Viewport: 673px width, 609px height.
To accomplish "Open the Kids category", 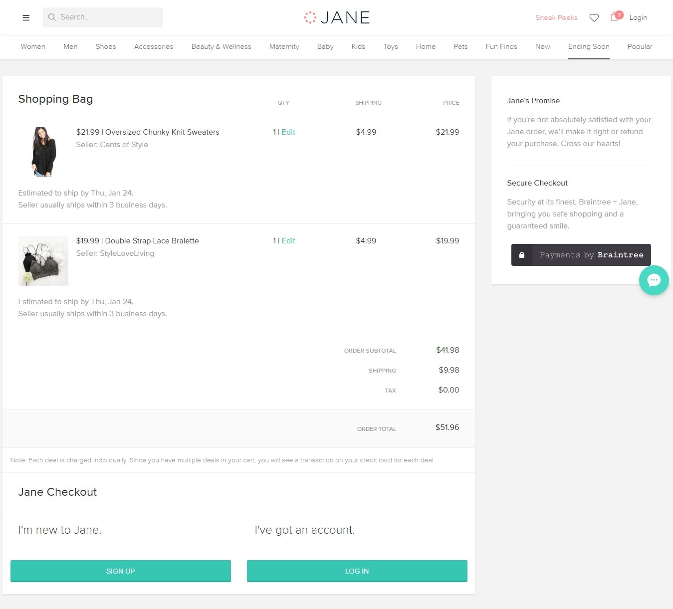I will tap(358, 46).
